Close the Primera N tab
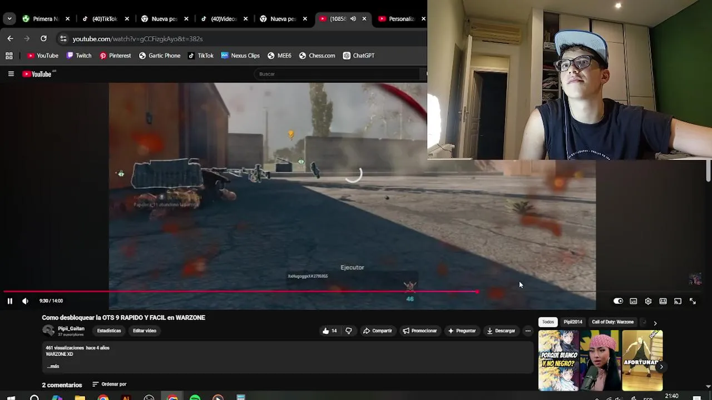712x400 pixels. (67, 19)
